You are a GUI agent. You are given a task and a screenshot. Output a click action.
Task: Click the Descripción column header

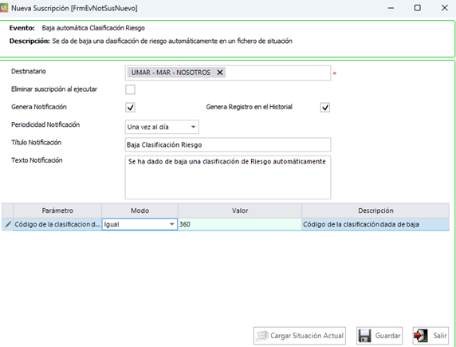pyautogui.click(x=375, y=211)
